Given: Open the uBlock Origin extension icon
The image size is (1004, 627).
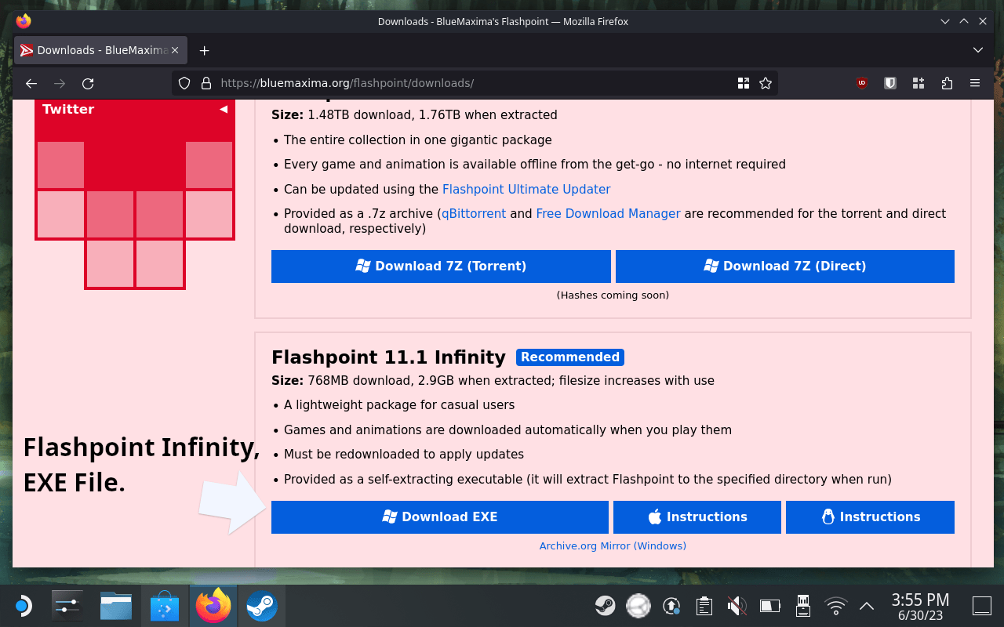Looking at the screenshot, I should coord(861,82).
